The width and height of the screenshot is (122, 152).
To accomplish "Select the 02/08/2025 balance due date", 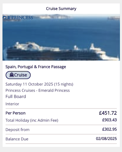I will [x=106, y=139].
